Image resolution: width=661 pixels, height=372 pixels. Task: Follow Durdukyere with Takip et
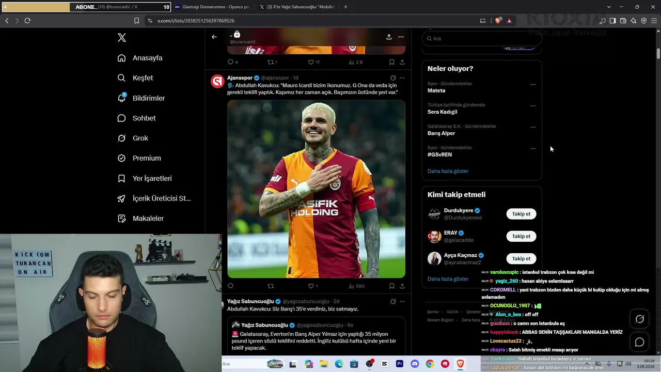point(521,214)
